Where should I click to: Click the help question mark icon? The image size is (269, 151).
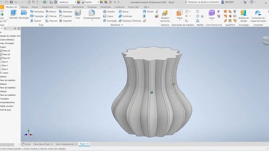click(251, 2)
